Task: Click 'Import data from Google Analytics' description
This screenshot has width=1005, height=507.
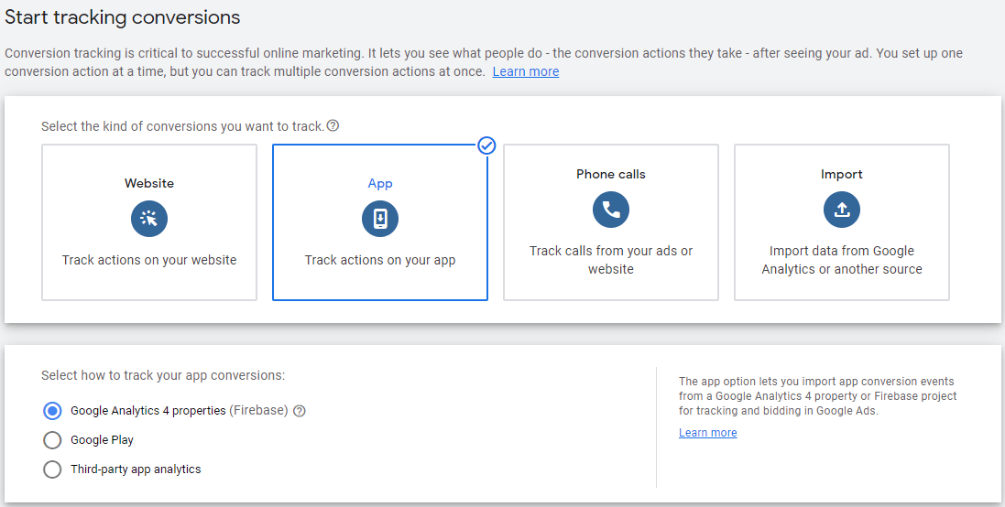Action: tap(842, 260)
